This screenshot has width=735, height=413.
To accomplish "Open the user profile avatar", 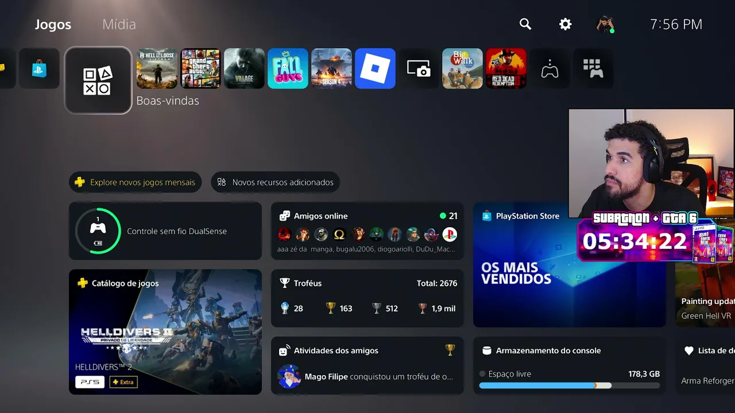I will coord(605,24).
